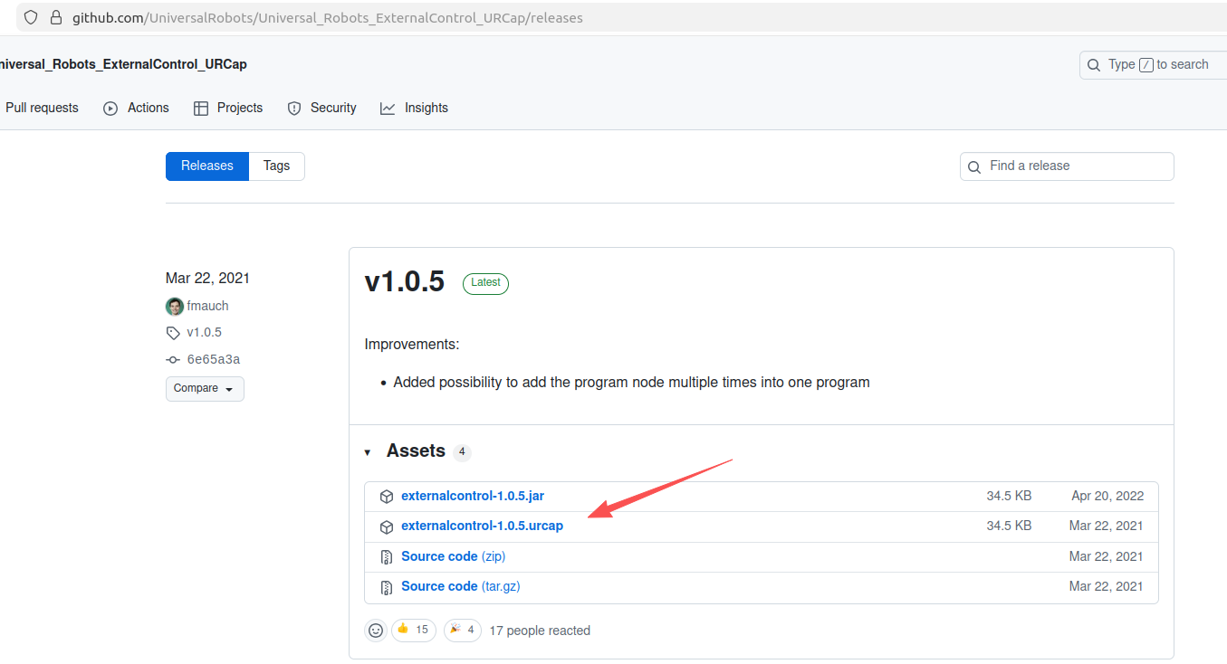
Task: Click the magnifier icon in search box
Action: [1095, 65]
